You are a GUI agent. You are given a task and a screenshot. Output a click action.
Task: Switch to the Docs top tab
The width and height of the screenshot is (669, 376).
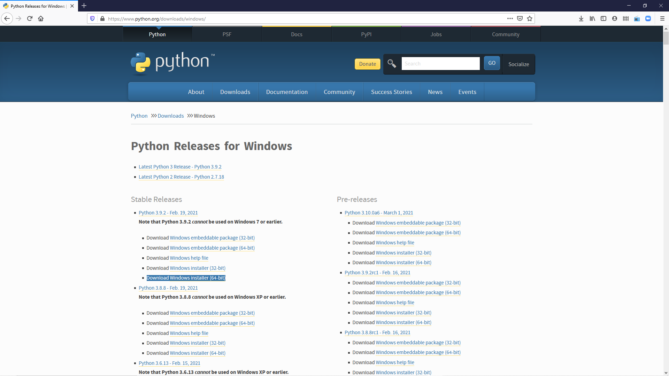[297, 34]
